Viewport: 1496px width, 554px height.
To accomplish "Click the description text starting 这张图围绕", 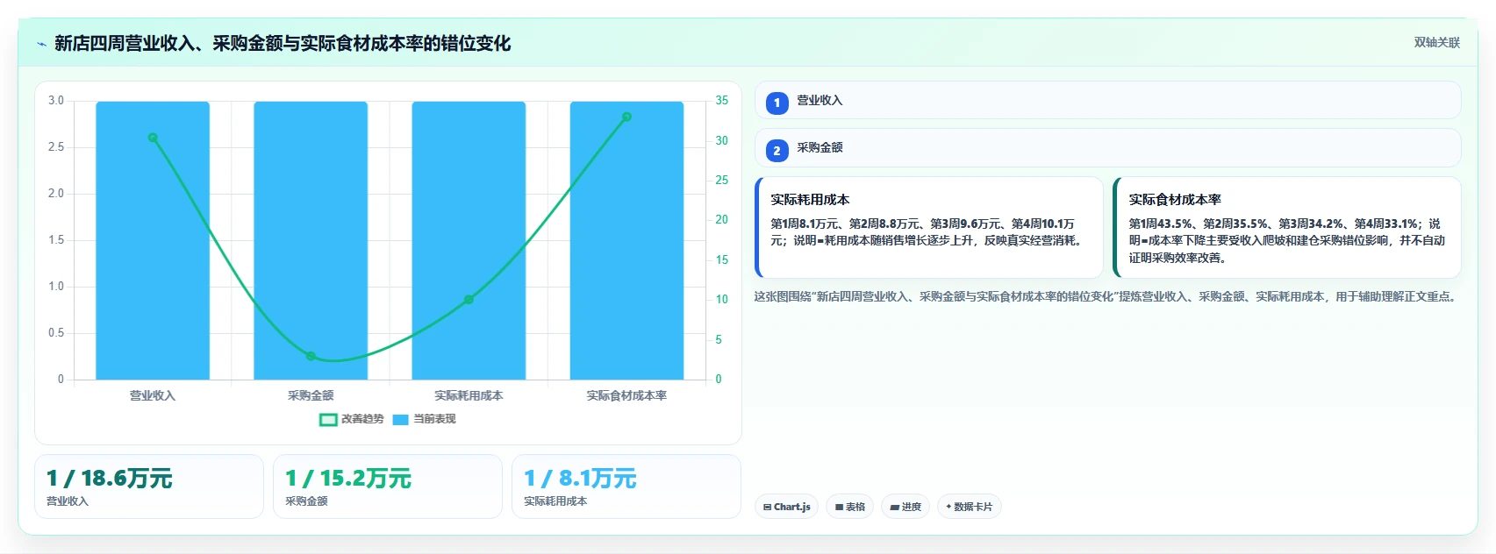I will [1107, 296].
